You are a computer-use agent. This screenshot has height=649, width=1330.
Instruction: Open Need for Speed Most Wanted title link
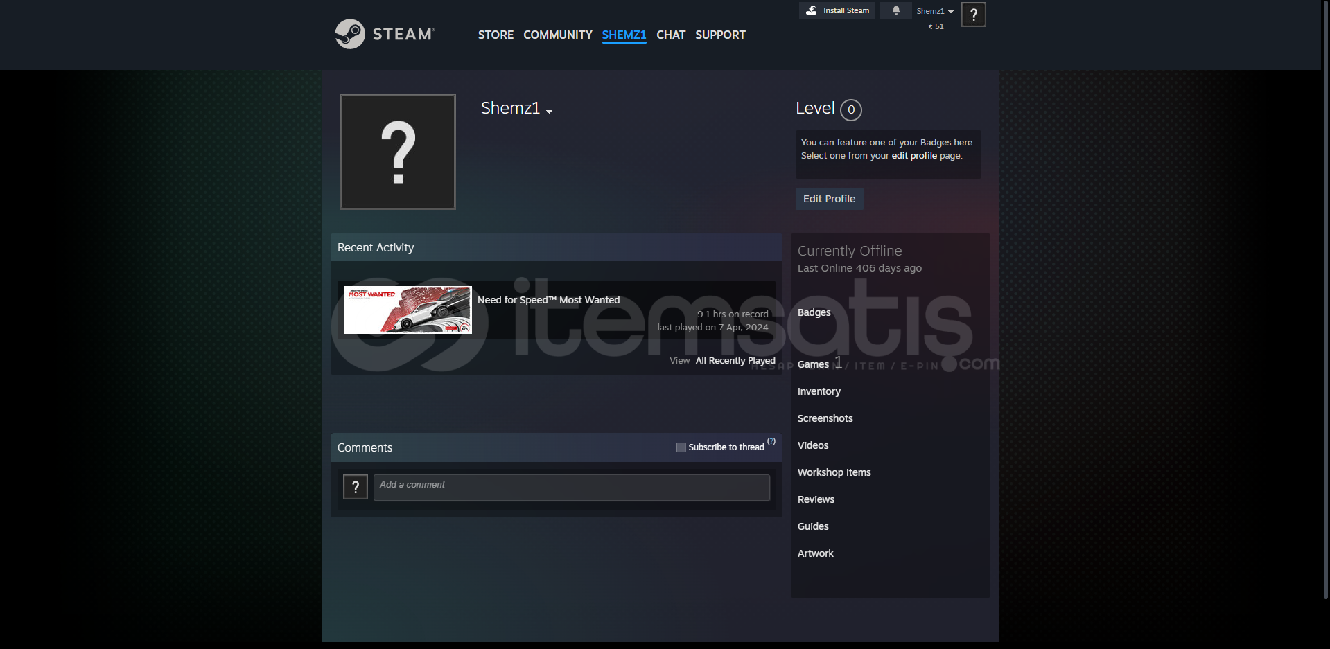(x=548, y=300)
